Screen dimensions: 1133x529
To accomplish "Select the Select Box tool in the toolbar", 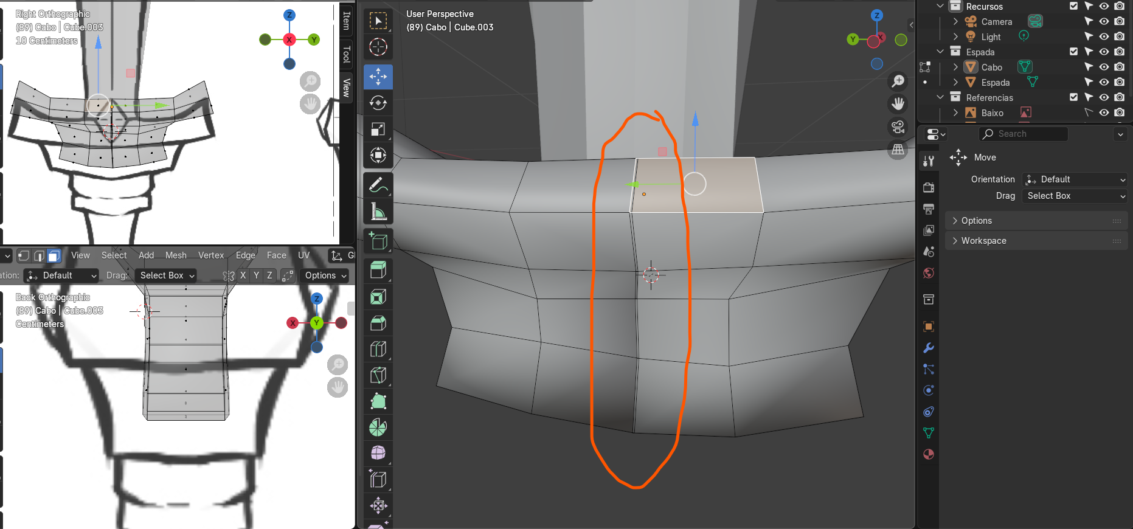I will 378,21.
